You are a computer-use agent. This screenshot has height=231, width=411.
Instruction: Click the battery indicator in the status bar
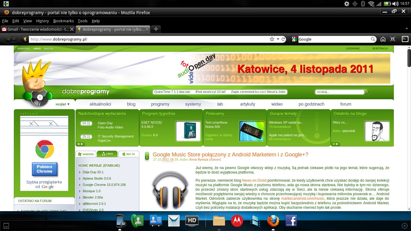tap(388, 4)
